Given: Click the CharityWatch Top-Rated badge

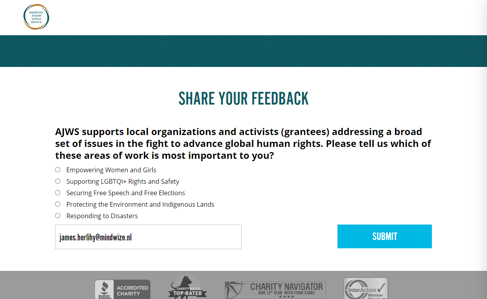Looking at the screenshot, I should tap(188, 289).
